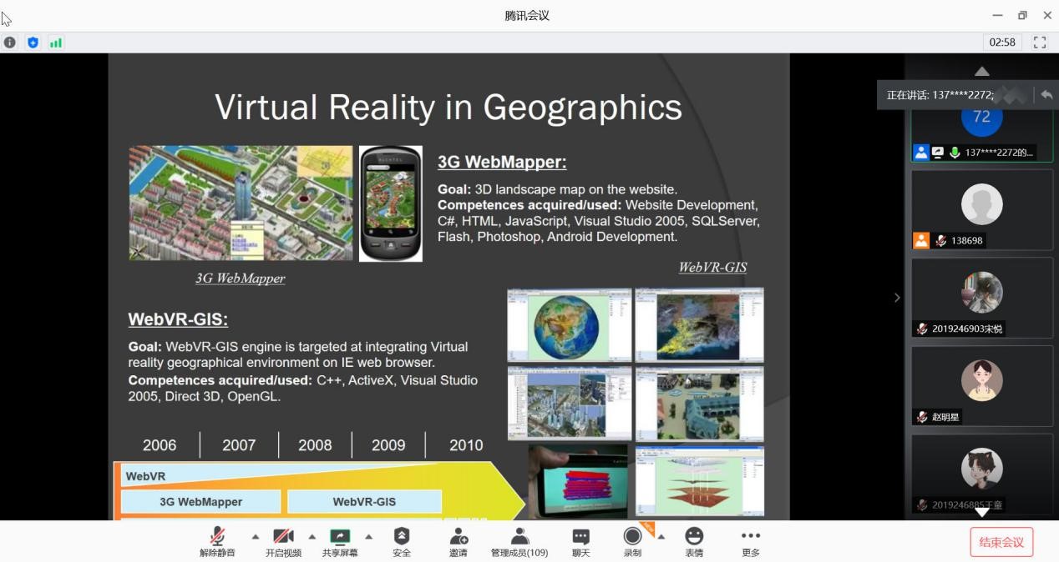Minimize the 腾讯会议 window

[x=997, y=16]
